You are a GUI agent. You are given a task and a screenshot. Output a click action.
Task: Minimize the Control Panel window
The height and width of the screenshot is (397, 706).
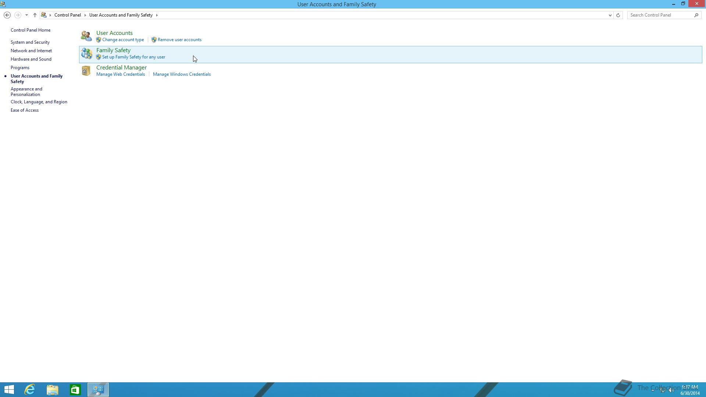click(x=673, y=4)
